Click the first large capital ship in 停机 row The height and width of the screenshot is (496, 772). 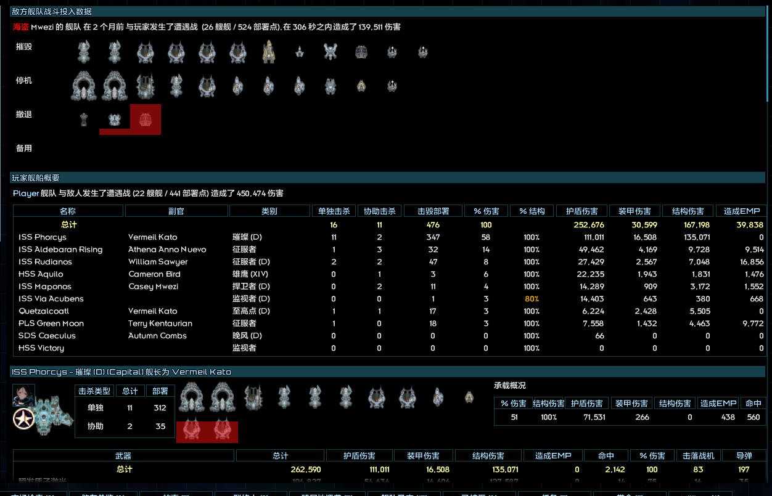(x=84, y=86)
